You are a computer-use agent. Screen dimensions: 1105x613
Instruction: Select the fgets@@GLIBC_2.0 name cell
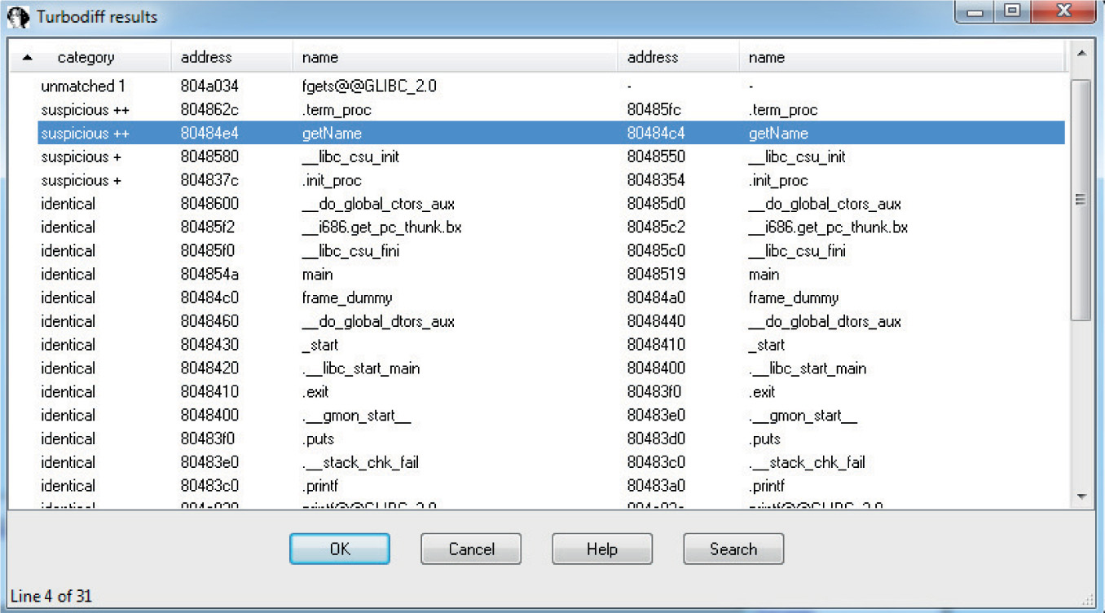[x=371, y=86]
